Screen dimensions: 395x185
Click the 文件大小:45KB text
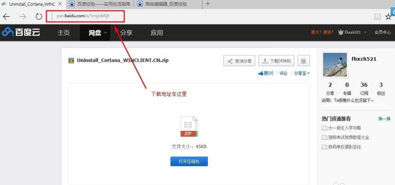pos(189,146)
